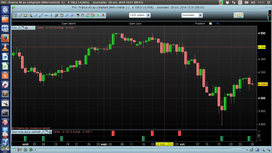
Task: Click the Position label
Action: (x=201, y=24)
